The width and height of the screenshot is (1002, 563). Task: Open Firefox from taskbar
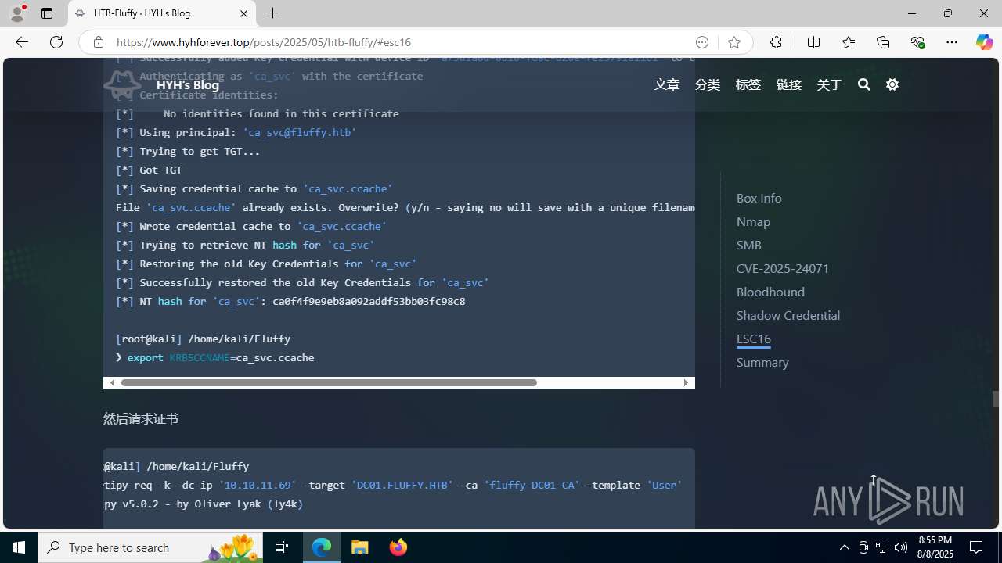click(398, 547)
